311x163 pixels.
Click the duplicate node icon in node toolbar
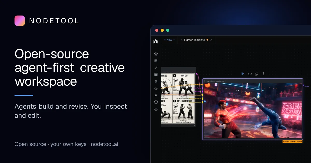(x=257, y=74)
